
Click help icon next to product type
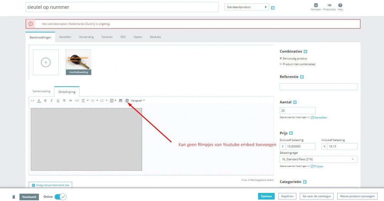click(x=273, y=8)
